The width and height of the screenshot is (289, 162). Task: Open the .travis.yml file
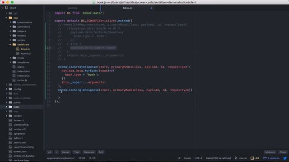coord(20,143)
